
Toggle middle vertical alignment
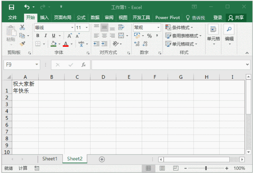point(104,27)
